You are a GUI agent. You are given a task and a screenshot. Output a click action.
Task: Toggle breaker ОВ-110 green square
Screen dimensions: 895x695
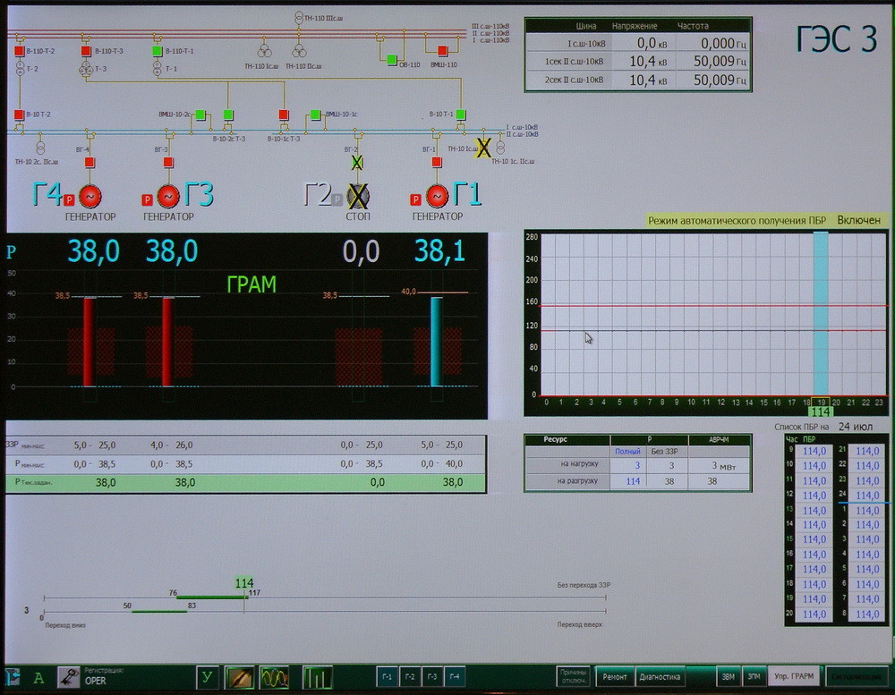(392, 59)
